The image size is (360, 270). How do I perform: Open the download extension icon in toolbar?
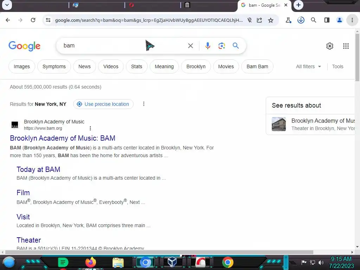point(301,20)
